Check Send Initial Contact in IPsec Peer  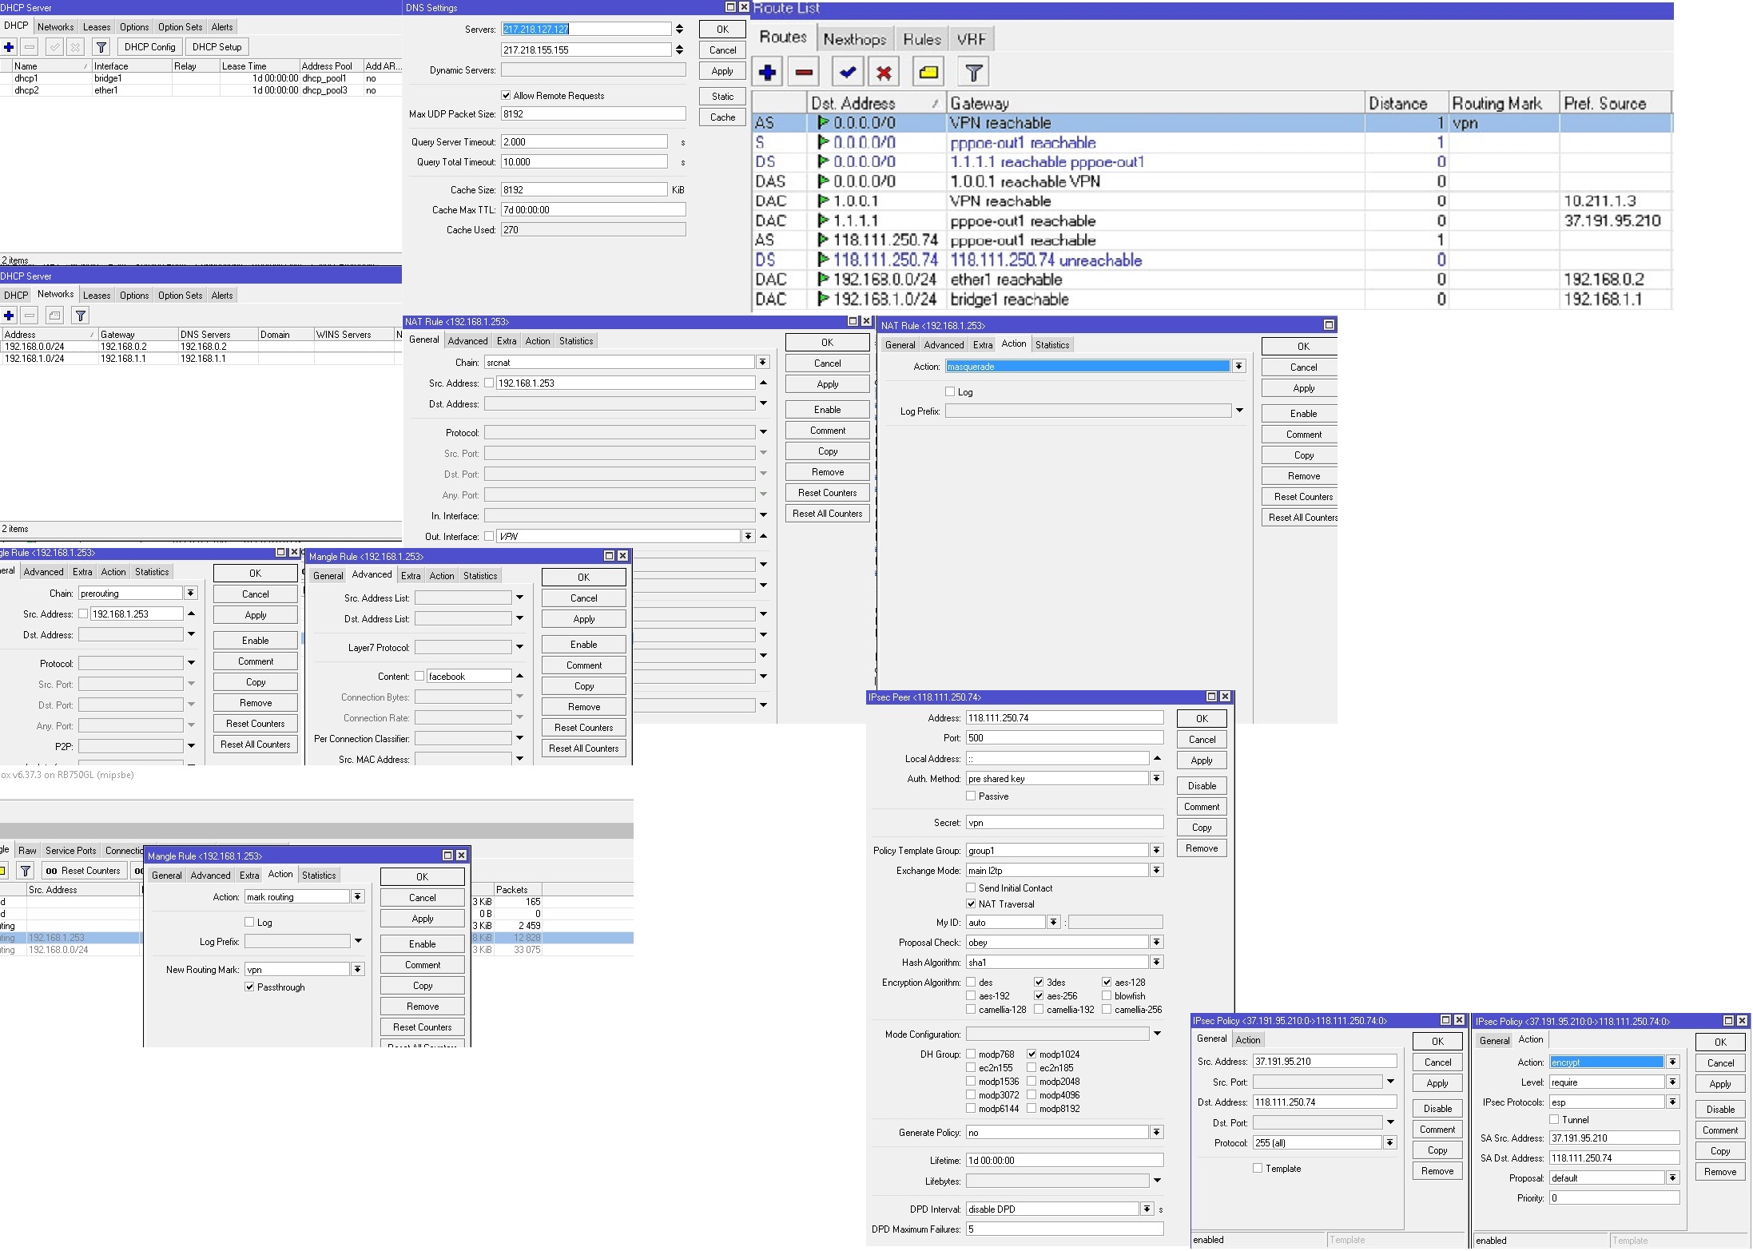coord(971,888)
